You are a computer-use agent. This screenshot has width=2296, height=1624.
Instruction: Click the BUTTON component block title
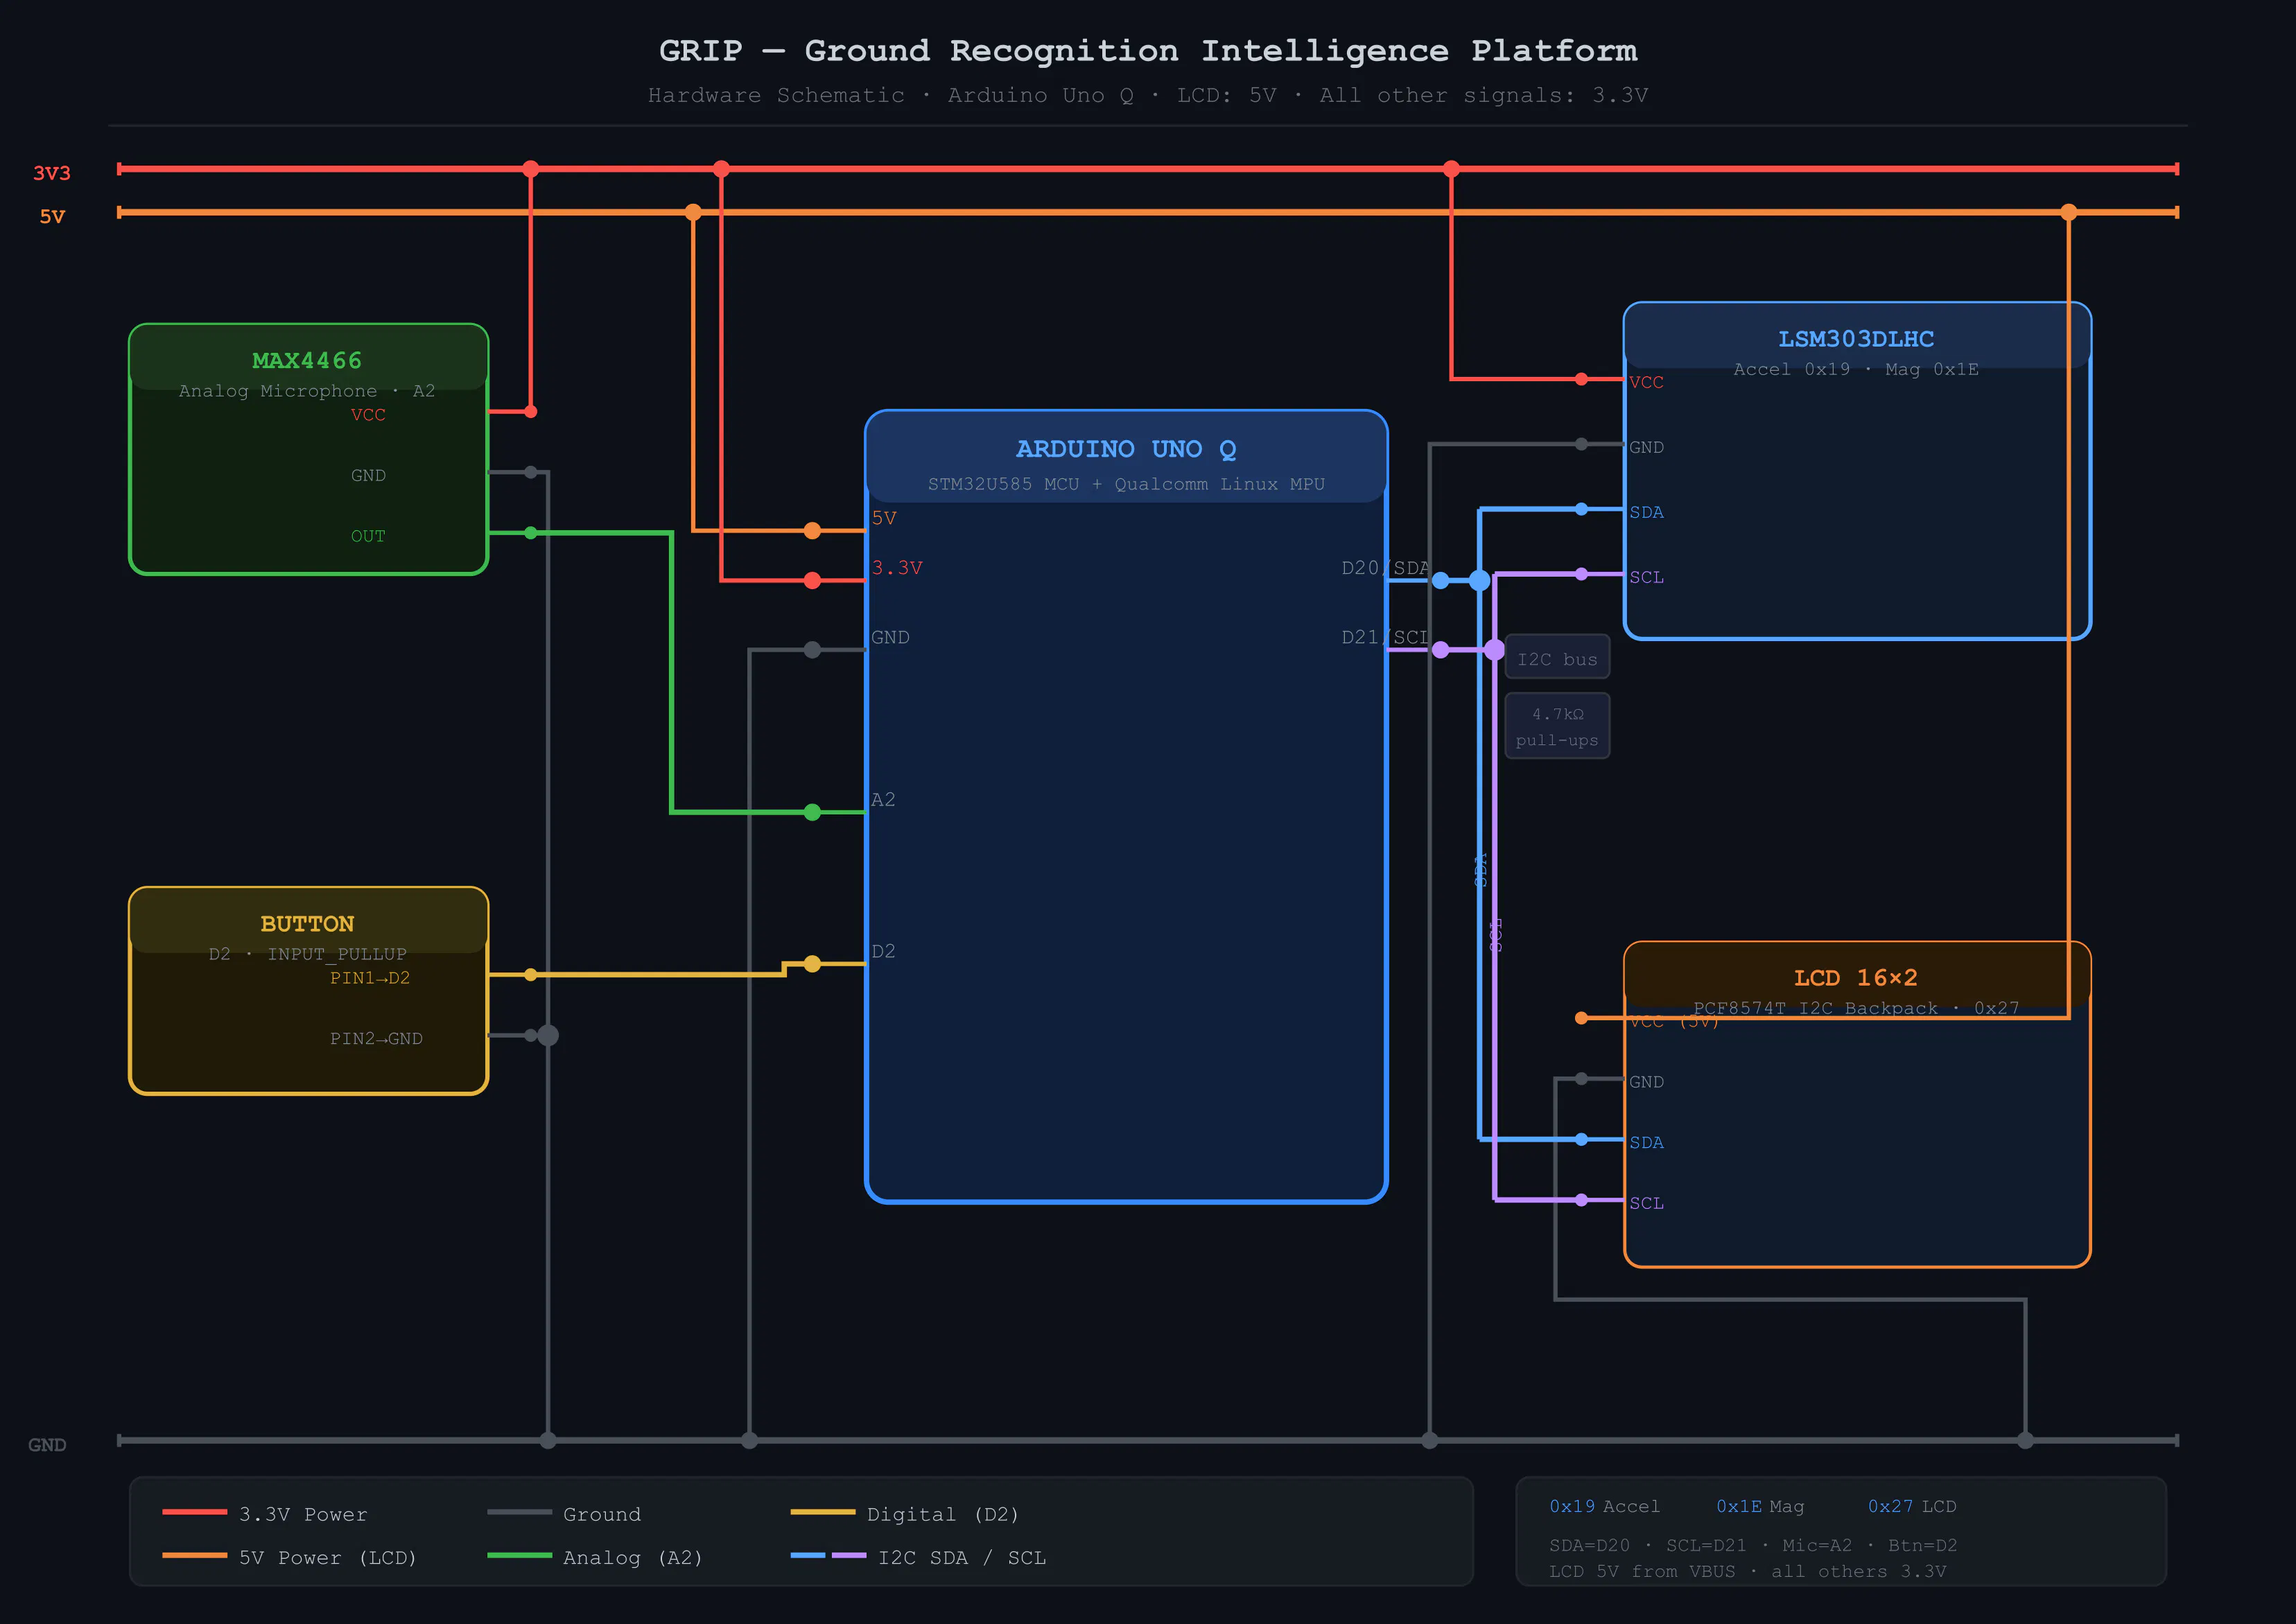click(307, 923)
